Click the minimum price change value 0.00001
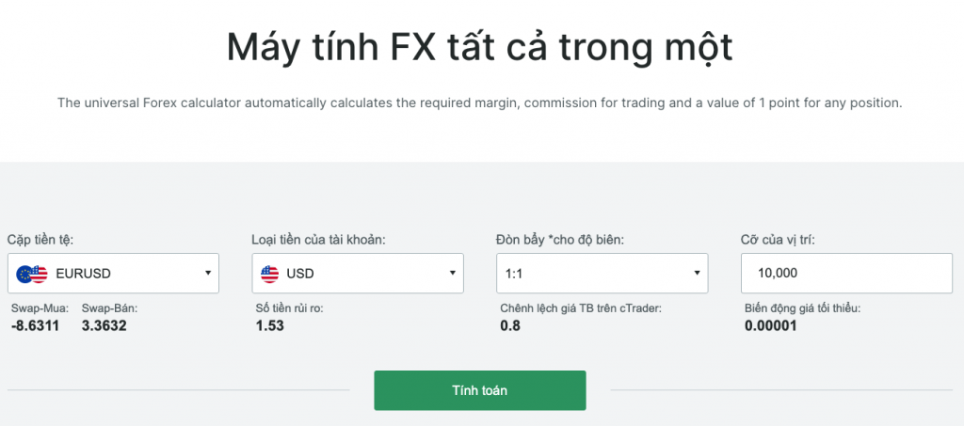The width and height of the screenshot is (964, 426). tap(773, 326)
